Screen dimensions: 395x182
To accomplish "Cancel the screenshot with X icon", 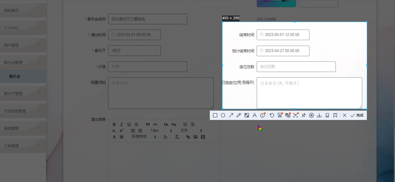I will point(345,115).
